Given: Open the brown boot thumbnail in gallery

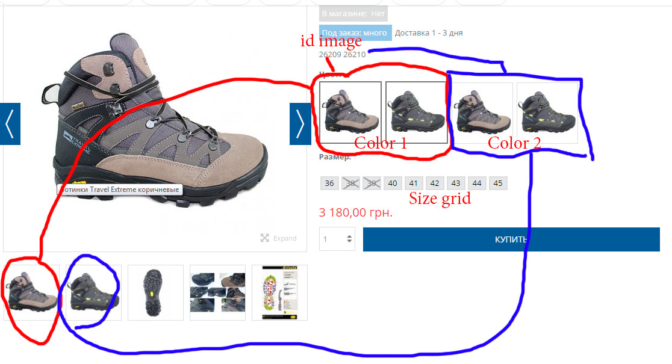Looking at the screenshot, I should coord(32,292).
